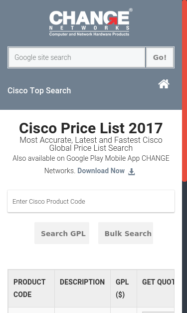Screen dimensions: 187x313
Task: Click the Bulk Search button
Action: coord(126,233)
